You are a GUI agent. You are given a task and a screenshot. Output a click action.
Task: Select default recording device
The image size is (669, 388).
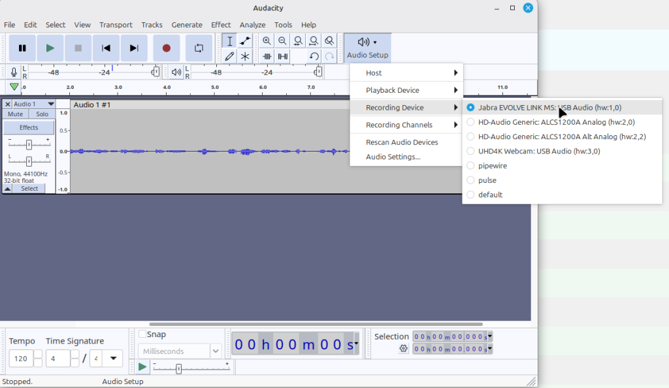pos(563,195)
